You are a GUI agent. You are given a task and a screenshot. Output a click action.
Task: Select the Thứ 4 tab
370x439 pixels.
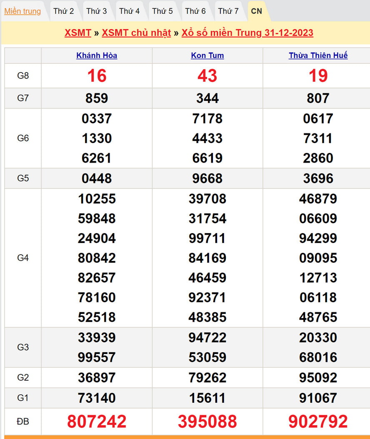129,11
